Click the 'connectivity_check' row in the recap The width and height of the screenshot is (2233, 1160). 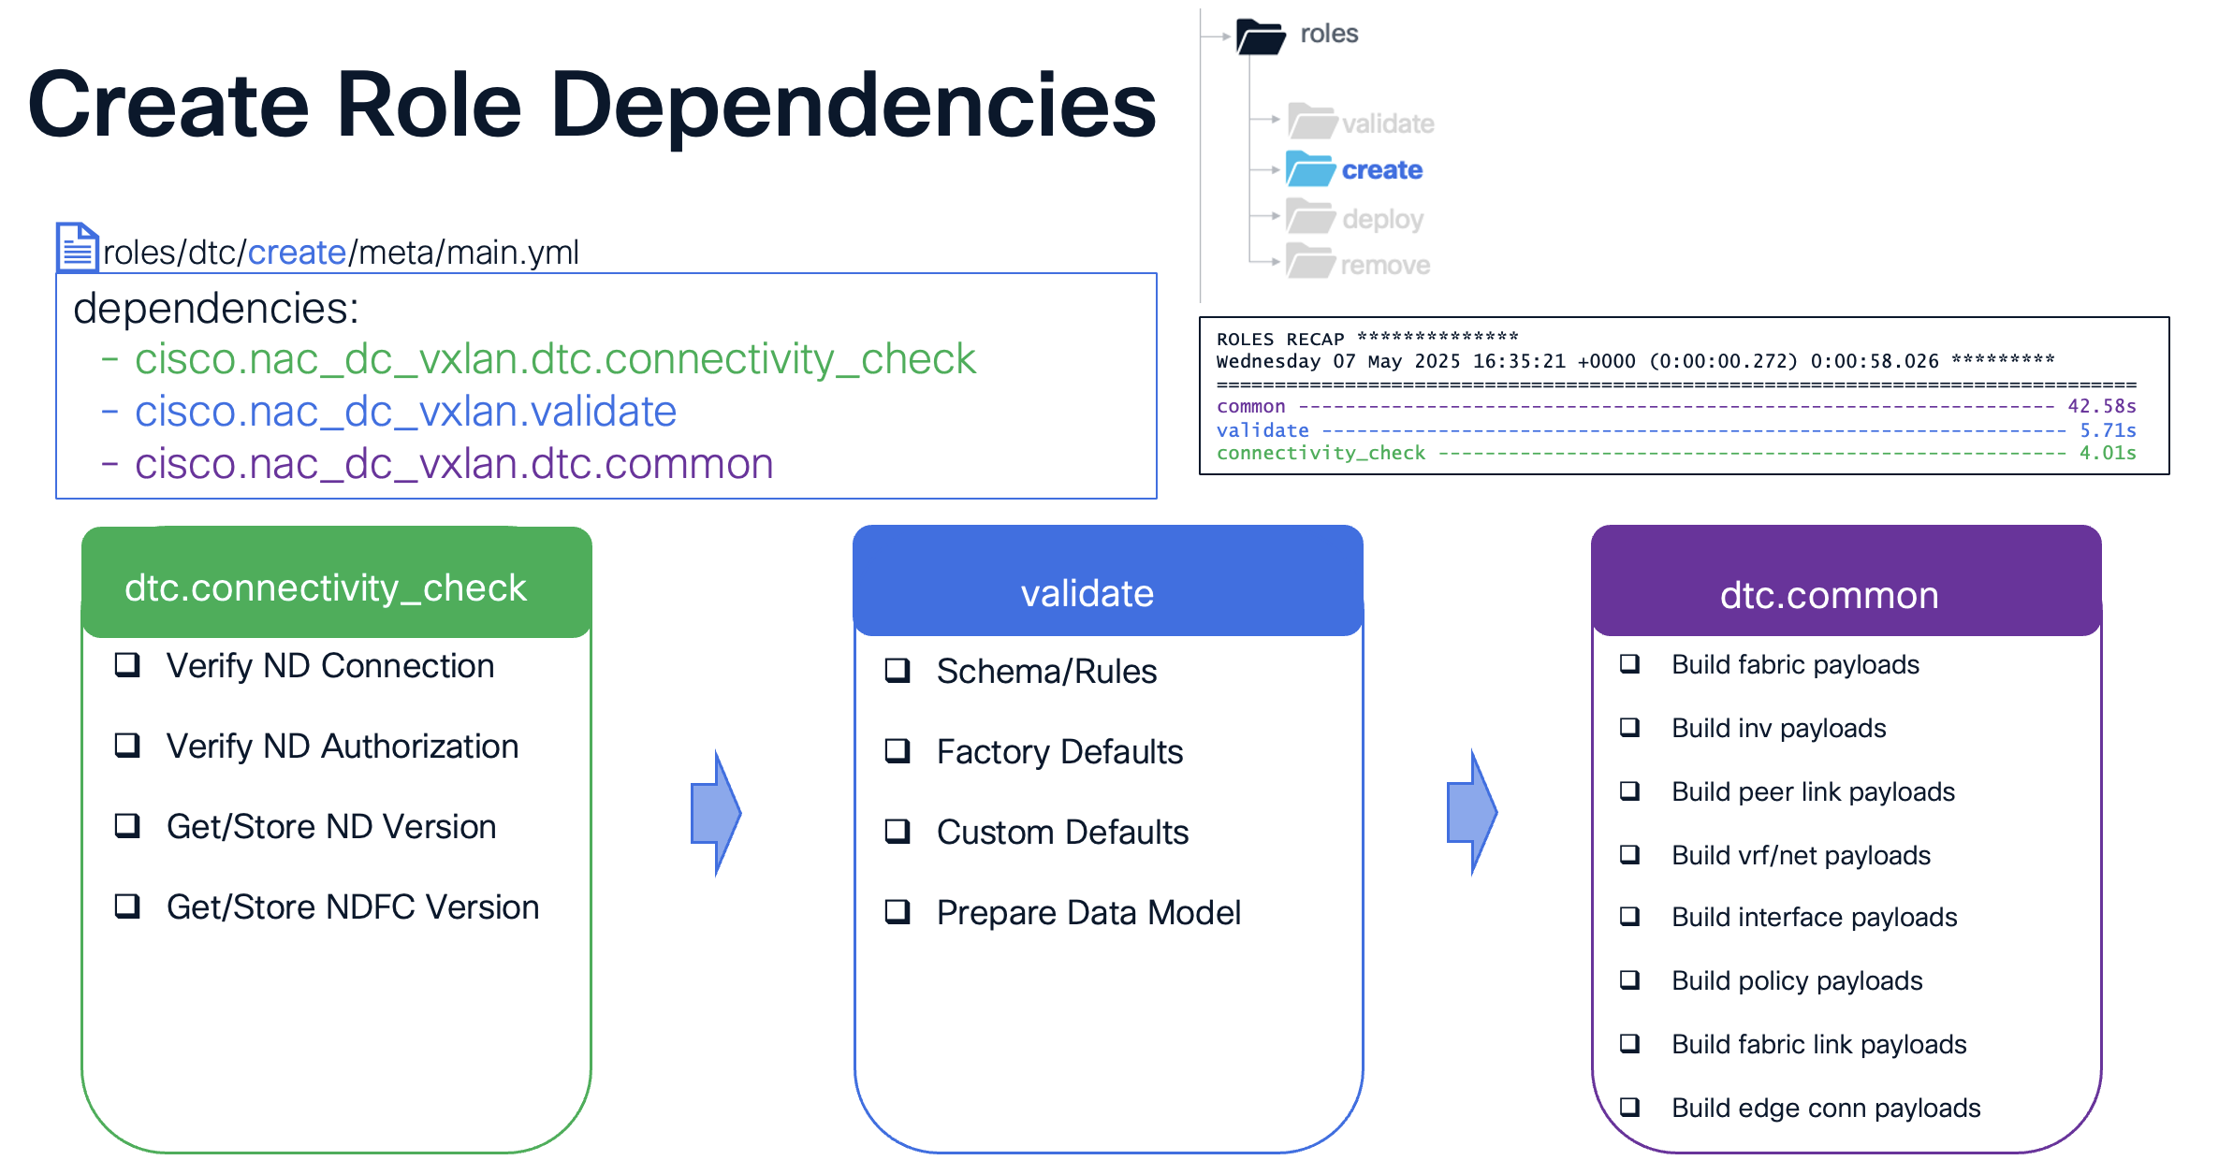1676,453
